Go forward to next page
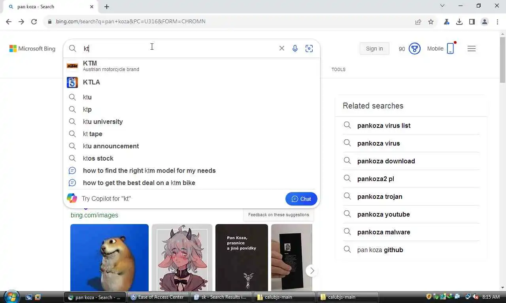Image resolution: width=506 pixels, height=303 pixels. coord(21,22)
